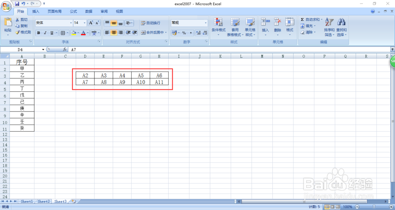
Task: Toggle bold formatting
Action: pyautogui.click(x=39, y=33)
